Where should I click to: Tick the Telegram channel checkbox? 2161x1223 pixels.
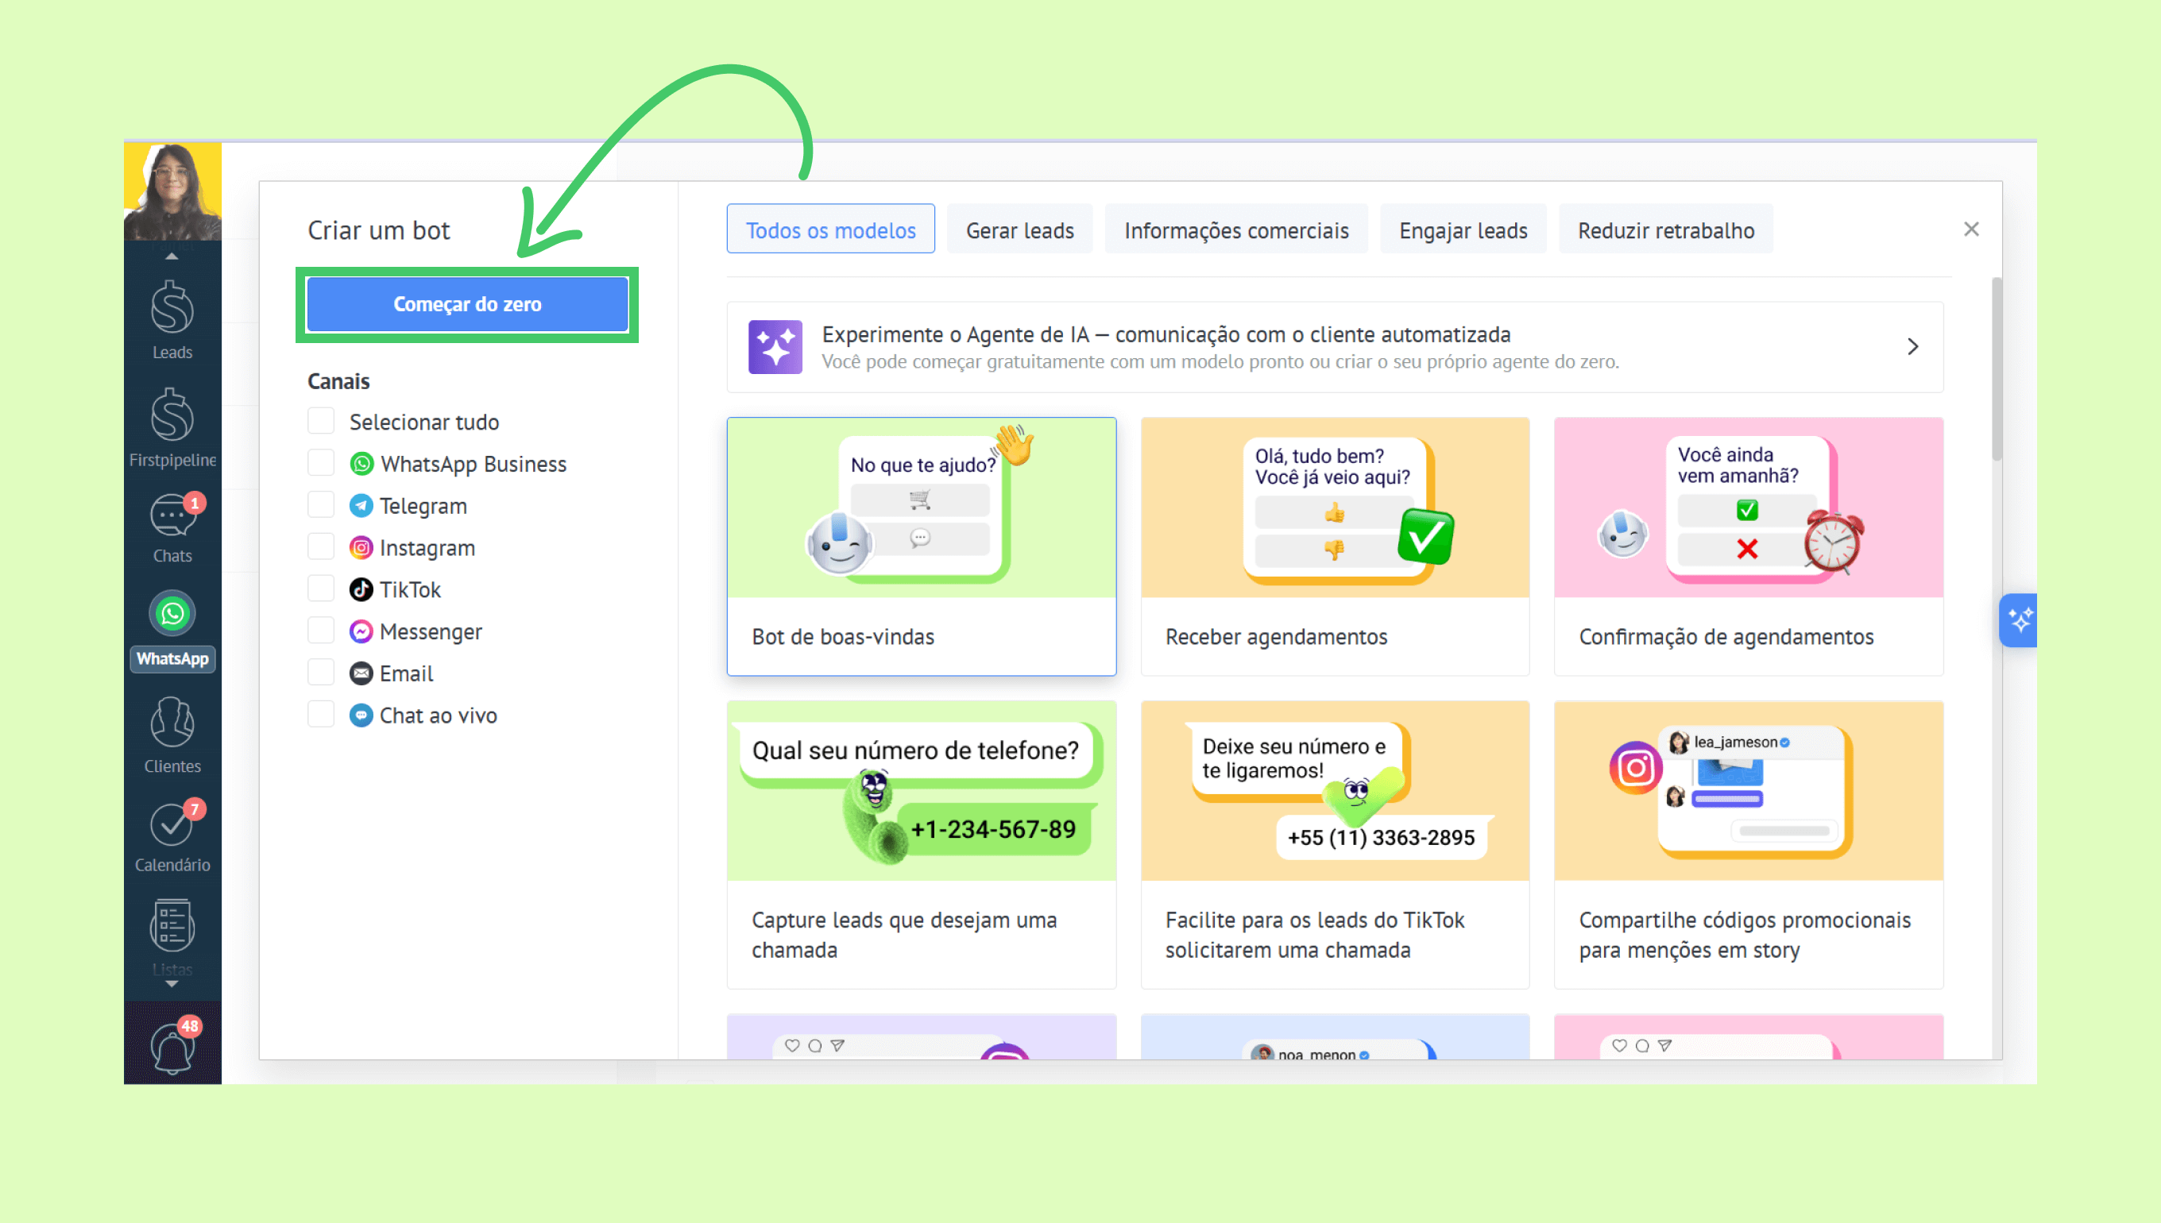click(x=321, y=505)
